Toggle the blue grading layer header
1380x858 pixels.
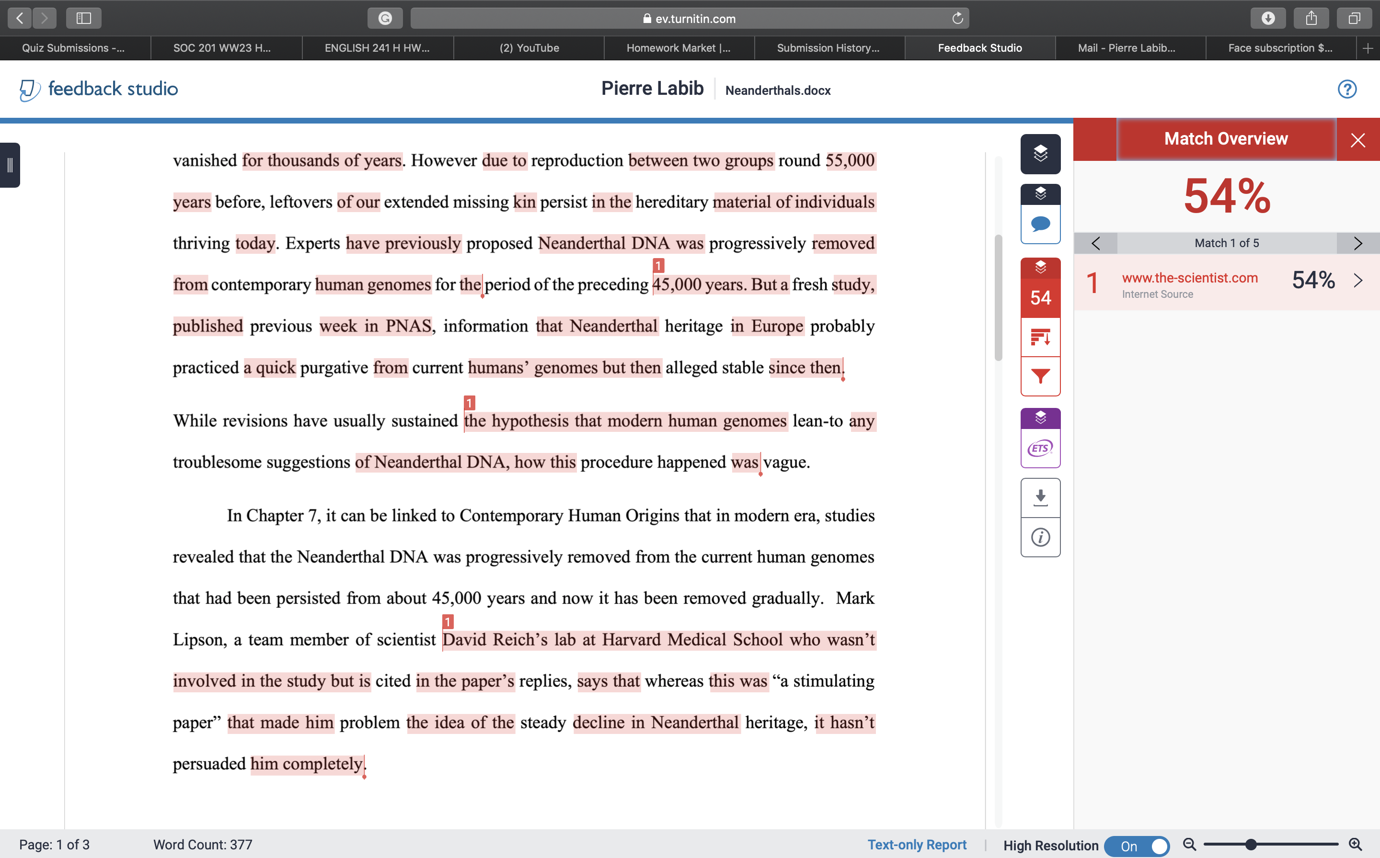(x=1040, y=194)
